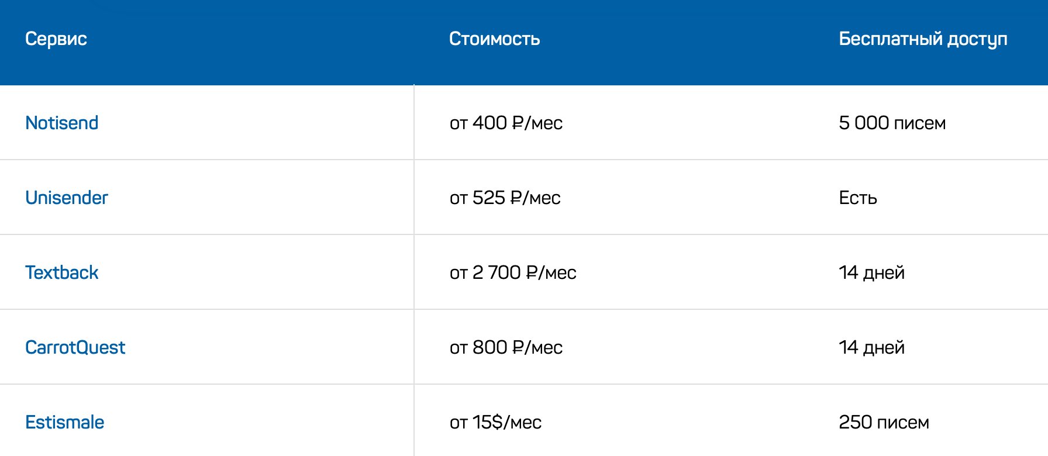Click the Textback price от 2 700 ₽/мес
The image size is (1048, 456).
(x=513, y=272)
